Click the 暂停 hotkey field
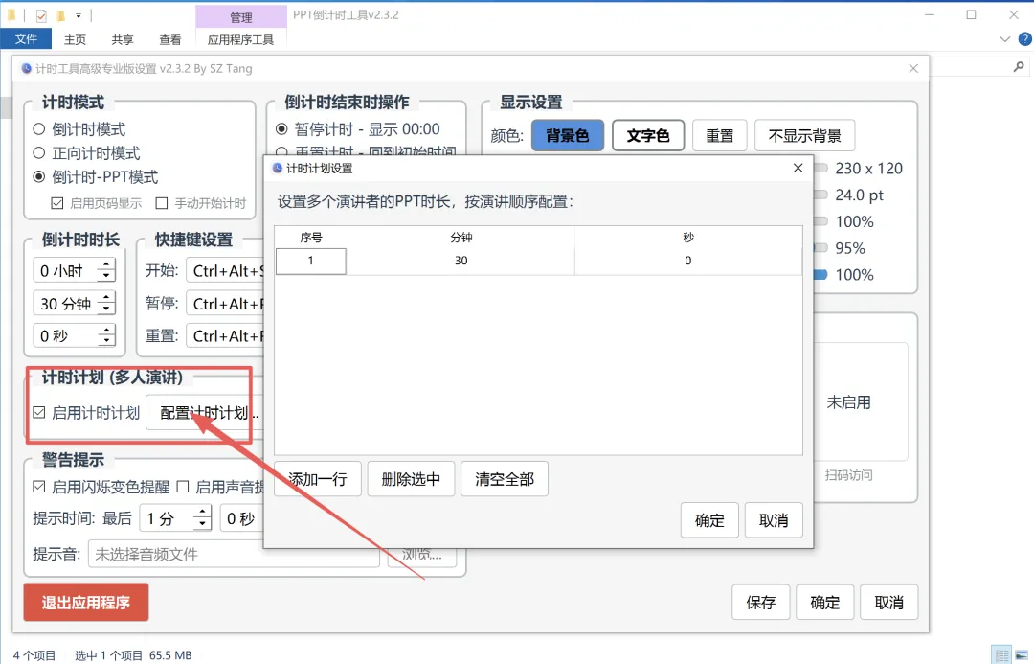Image resolution: width=1034 pixels, height=664 pixels. coord(225,304)
